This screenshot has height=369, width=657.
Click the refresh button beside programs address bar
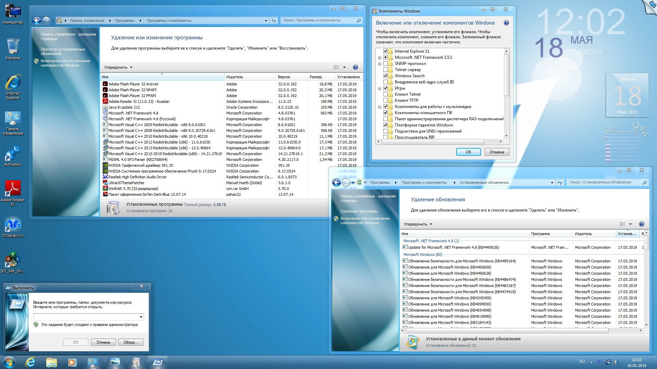(274, 20)
